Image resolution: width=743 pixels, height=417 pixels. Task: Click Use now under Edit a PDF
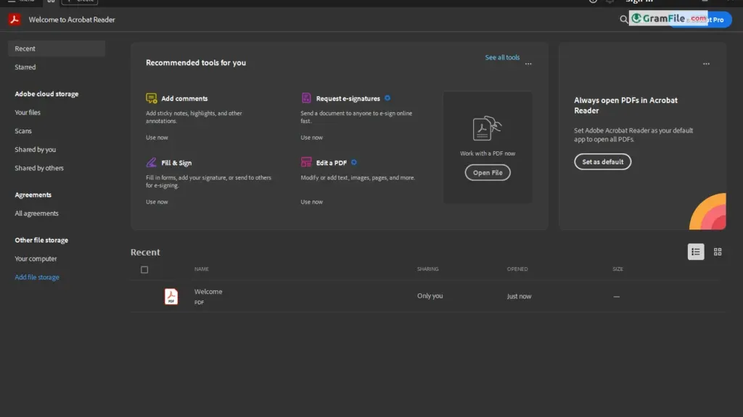click(x=311, y=202)
